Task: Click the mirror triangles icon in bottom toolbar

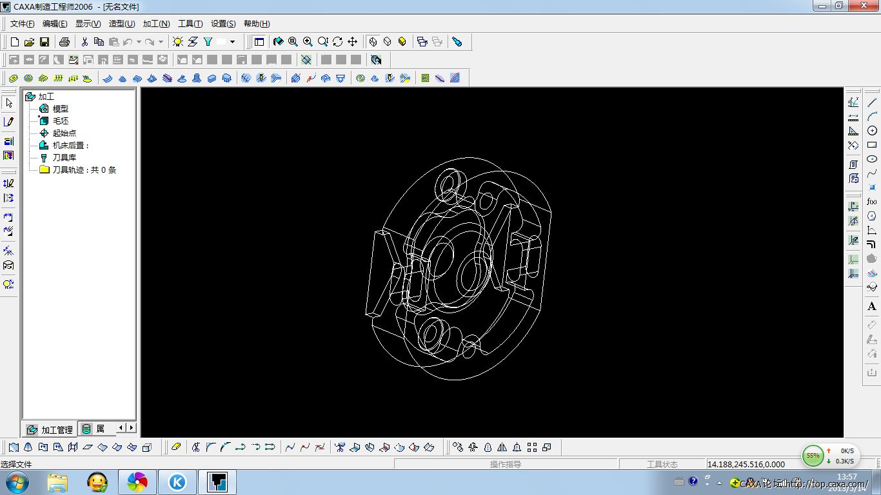Action: 502,447
